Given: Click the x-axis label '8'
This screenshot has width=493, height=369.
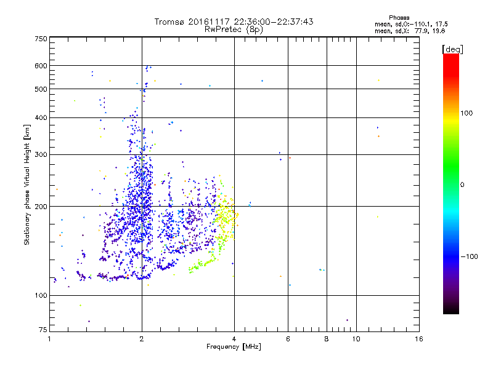Looking at the screenshot, I should [327, 339].
